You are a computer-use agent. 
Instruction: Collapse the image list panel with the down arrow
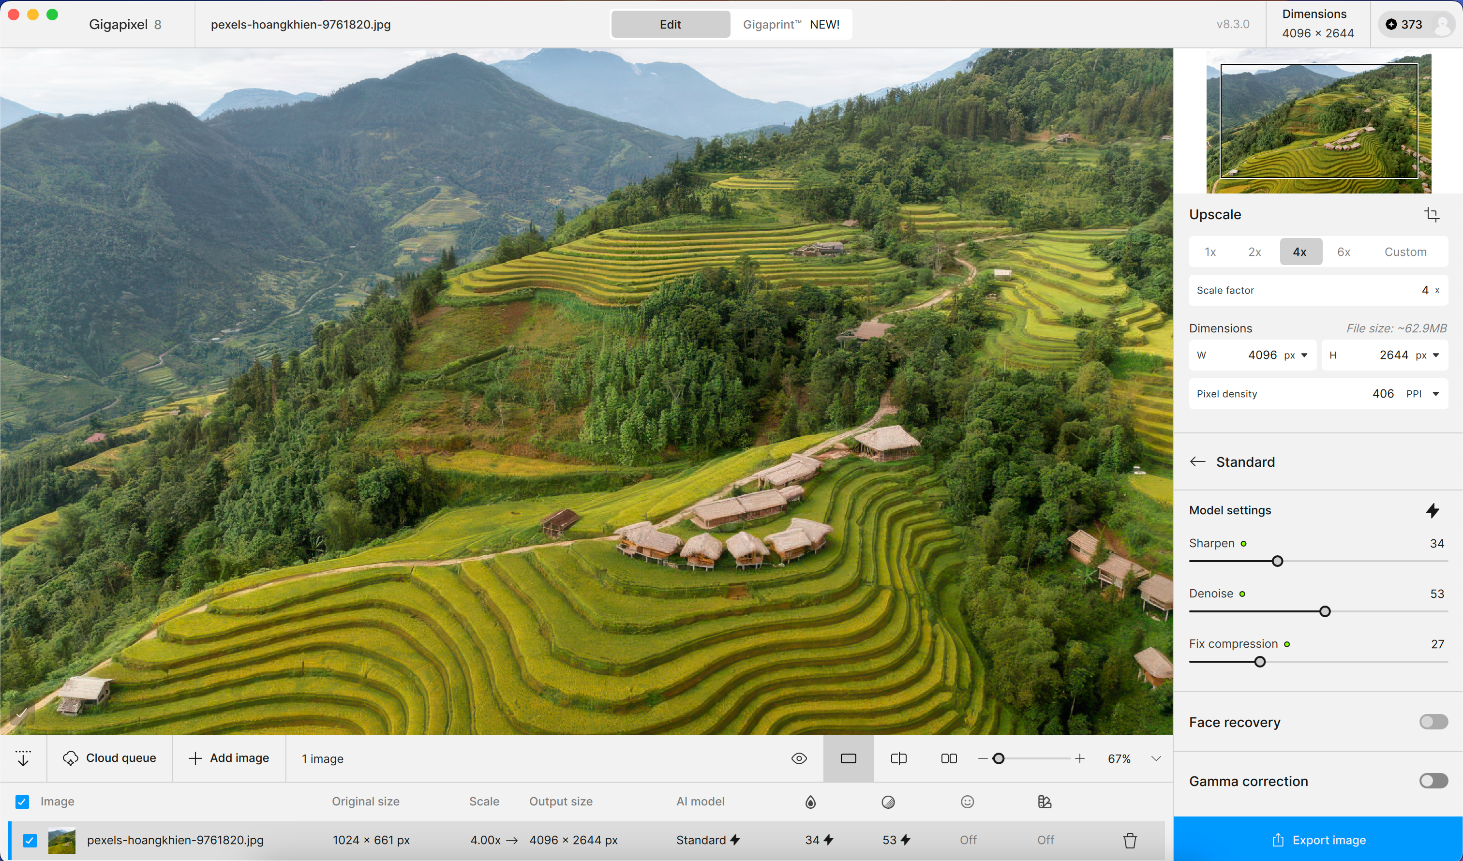pos(23,758)
